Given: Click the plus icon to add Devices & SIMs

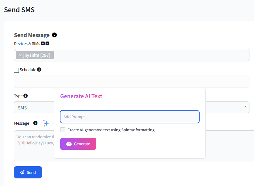Looking at the screenshot, I should pos(43,43).
